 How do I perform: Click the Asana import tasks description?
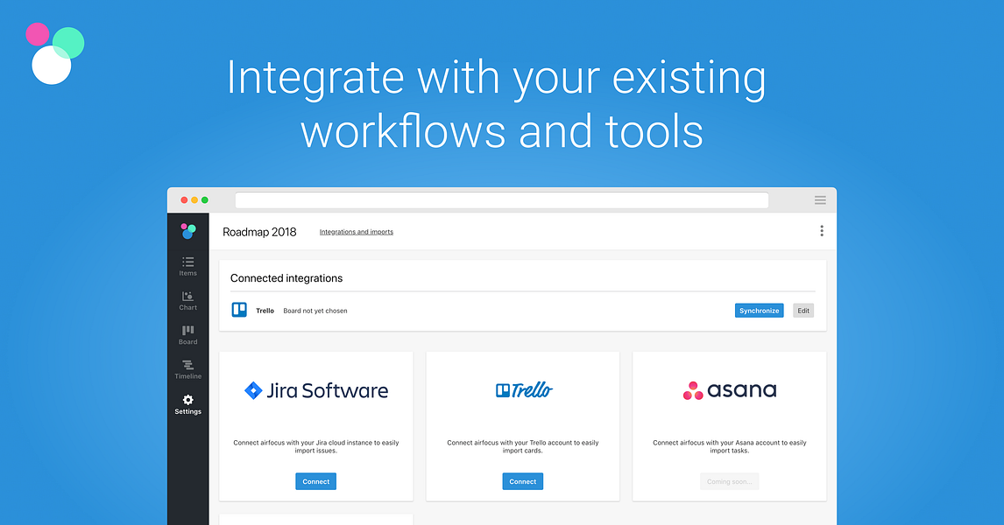click(729, 446)
